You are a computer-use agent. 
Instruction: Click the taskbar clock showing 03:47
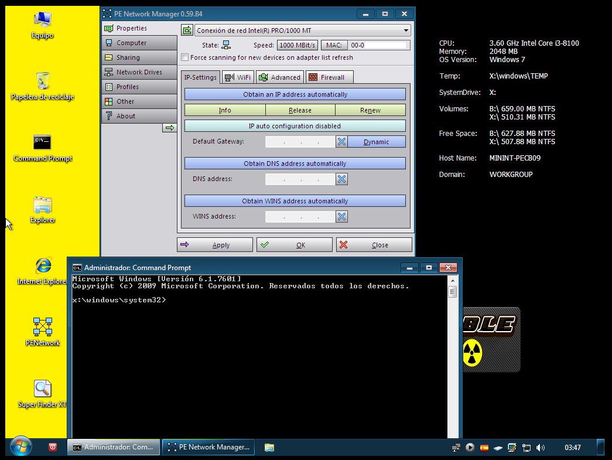point(573,448)
